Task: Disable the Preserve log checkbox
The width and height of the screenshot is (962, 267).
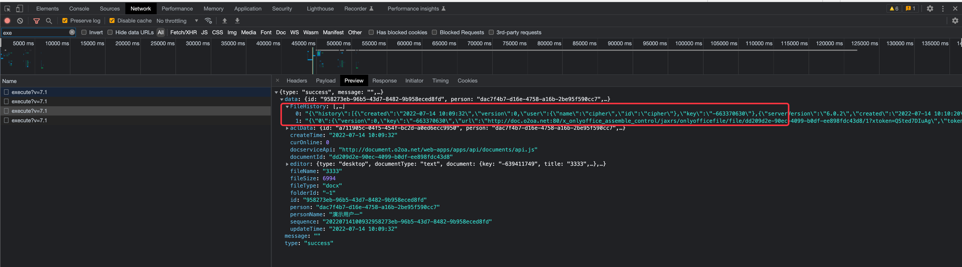Action: [x=65, y=21]
